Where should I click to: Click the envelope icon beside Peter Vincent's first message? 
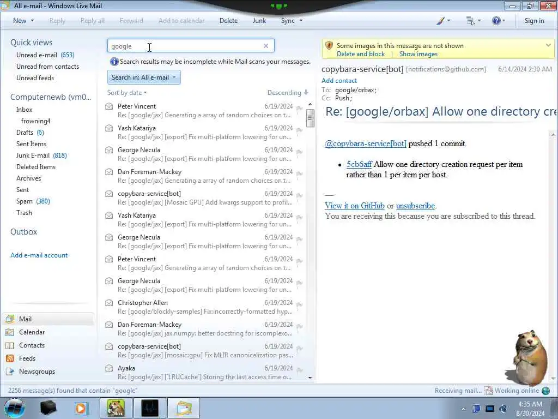(109, 106)
